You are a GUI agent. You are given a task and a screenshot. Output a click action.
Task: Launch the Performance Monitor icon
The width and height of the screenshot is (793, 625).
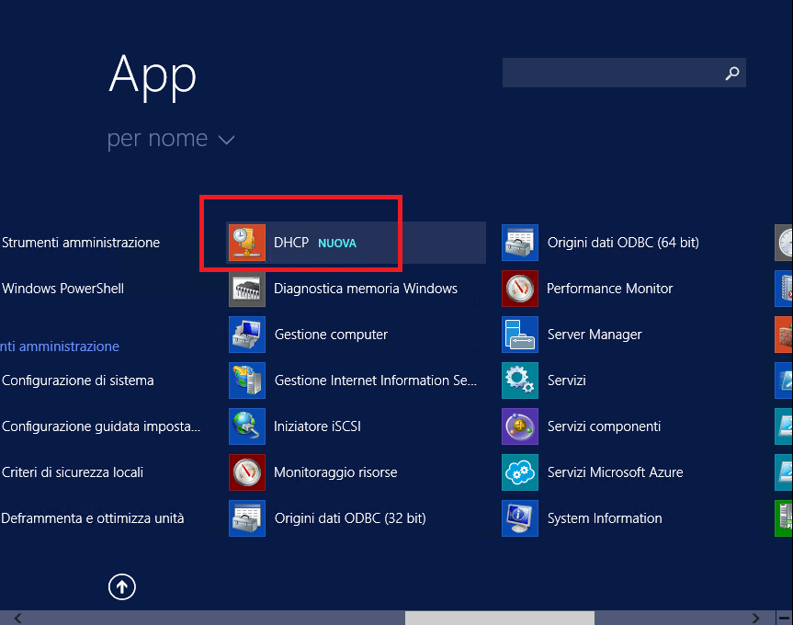coord(520,289)
